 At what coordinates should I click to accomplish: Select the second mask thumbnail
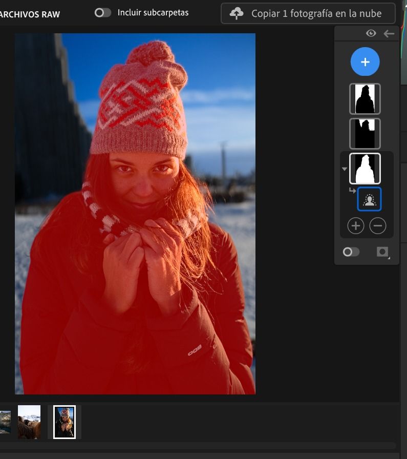pyautogui.click(x=365, y=134)
